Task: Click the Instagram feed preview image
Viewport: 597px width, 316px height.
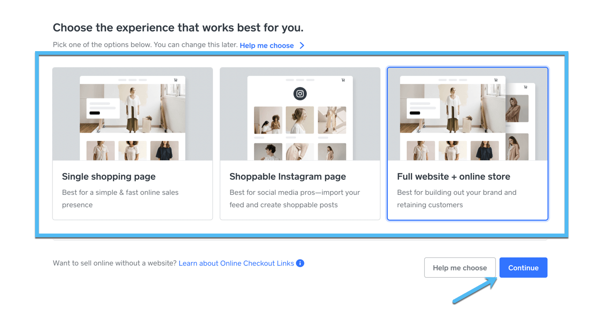Action: click(300, 114)
